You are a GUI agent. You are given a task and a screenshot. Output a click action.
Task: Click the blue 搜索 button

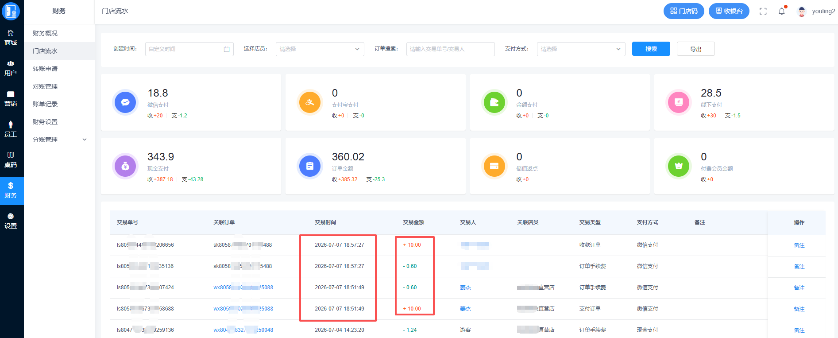[x=651, y=49]
